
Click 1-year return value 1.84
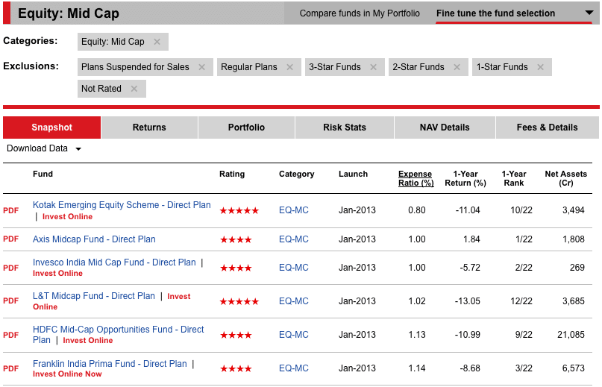[x=471, y=239]
